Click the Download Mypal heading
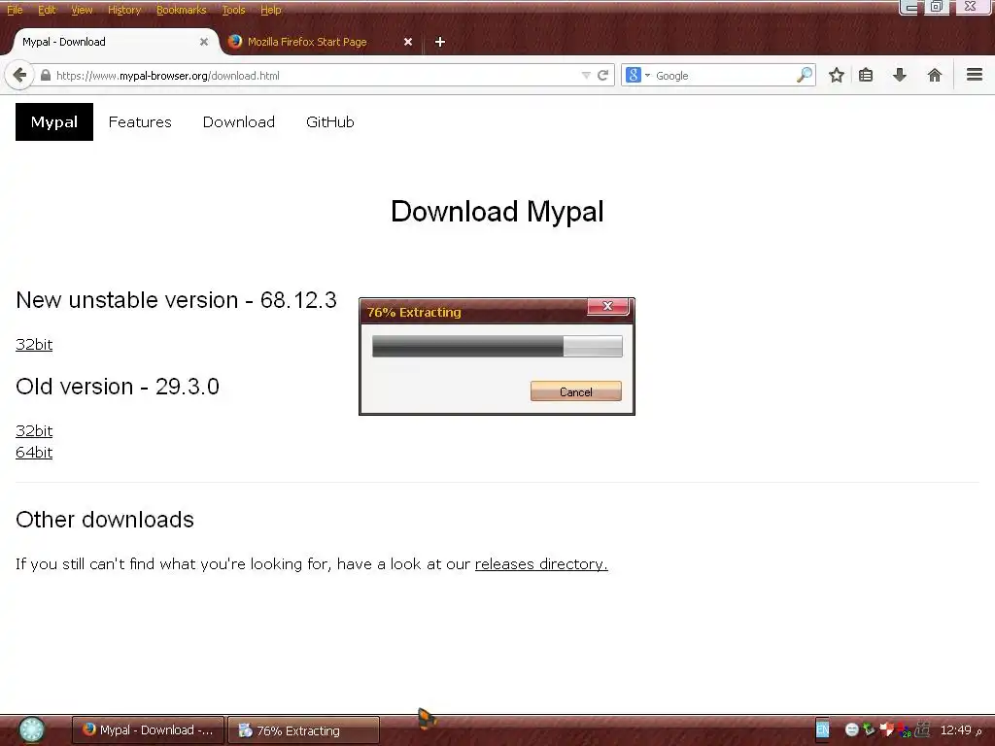Image resolution: width=995 pixels, height=746 pixels. click(x=497, y=211)
